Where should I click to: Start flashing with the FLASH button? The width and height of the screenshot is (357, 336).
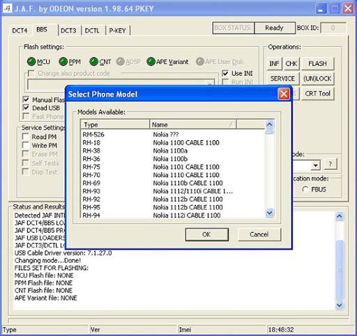point(318,63)
